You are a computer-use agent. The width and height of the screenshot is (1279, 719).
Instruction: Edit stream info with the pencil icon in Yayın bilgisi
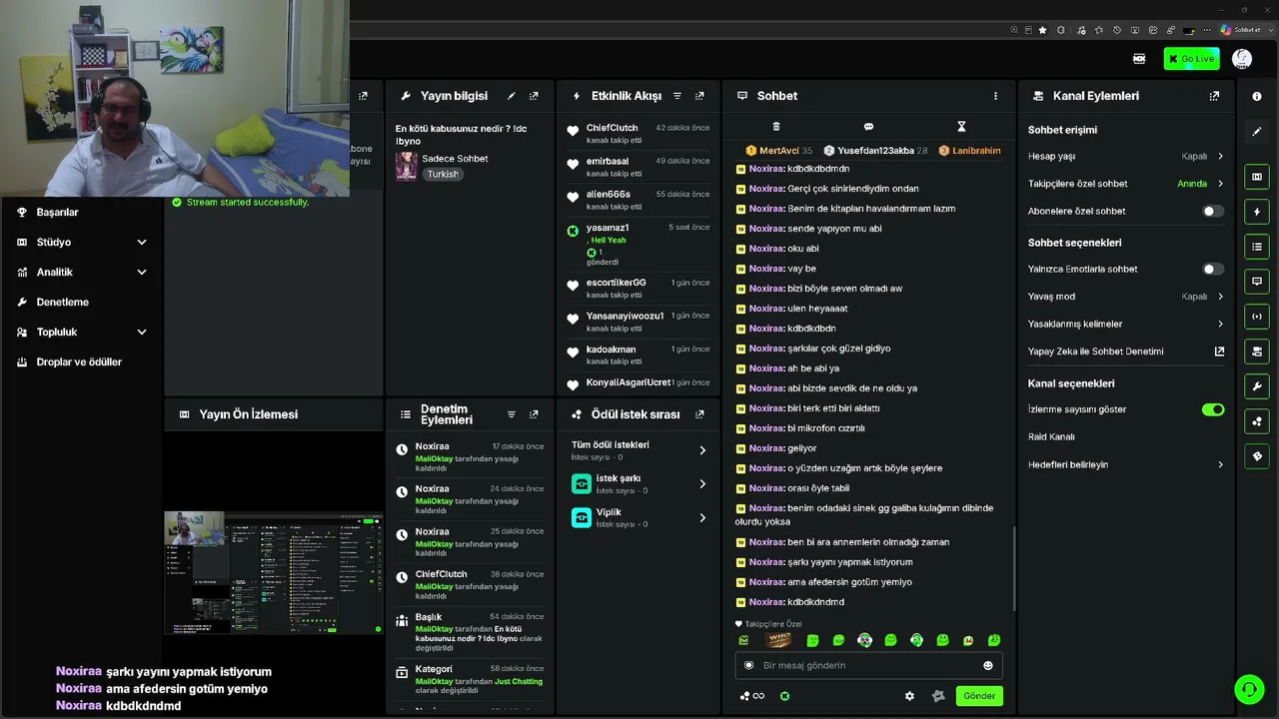point(511,96)
